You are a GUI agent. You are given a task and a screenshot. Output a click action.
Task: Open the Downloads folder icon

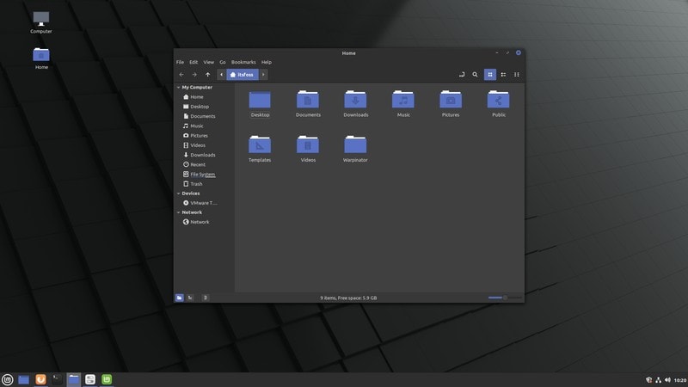pos(355,100)
